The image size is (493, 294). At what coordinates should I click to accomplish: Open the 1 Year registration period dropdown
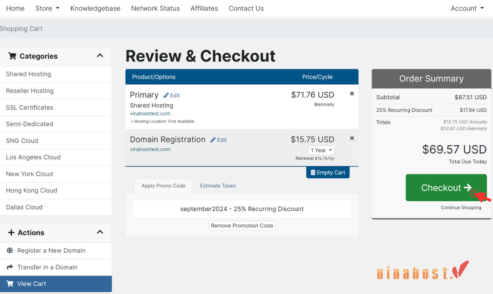321,150
